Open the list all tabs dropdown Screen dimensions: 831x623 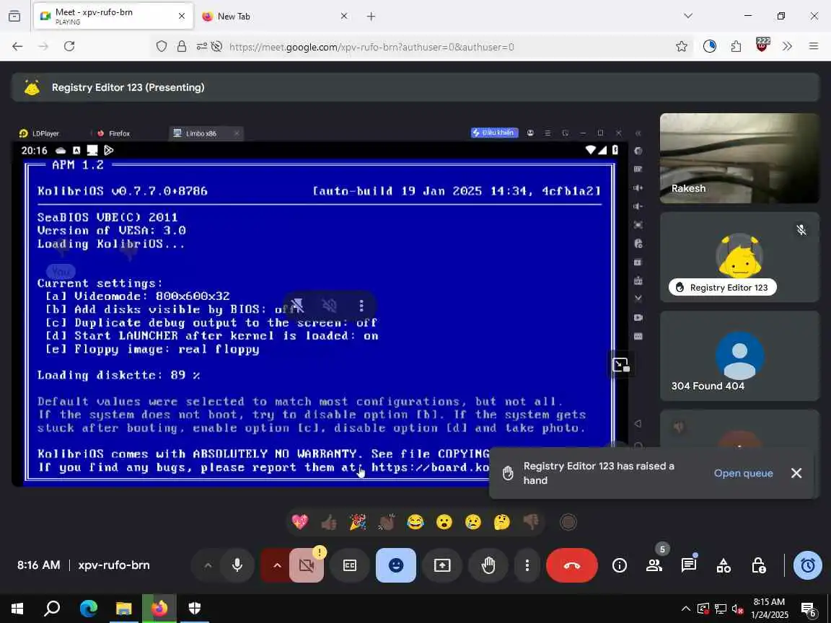coord(688,16)
